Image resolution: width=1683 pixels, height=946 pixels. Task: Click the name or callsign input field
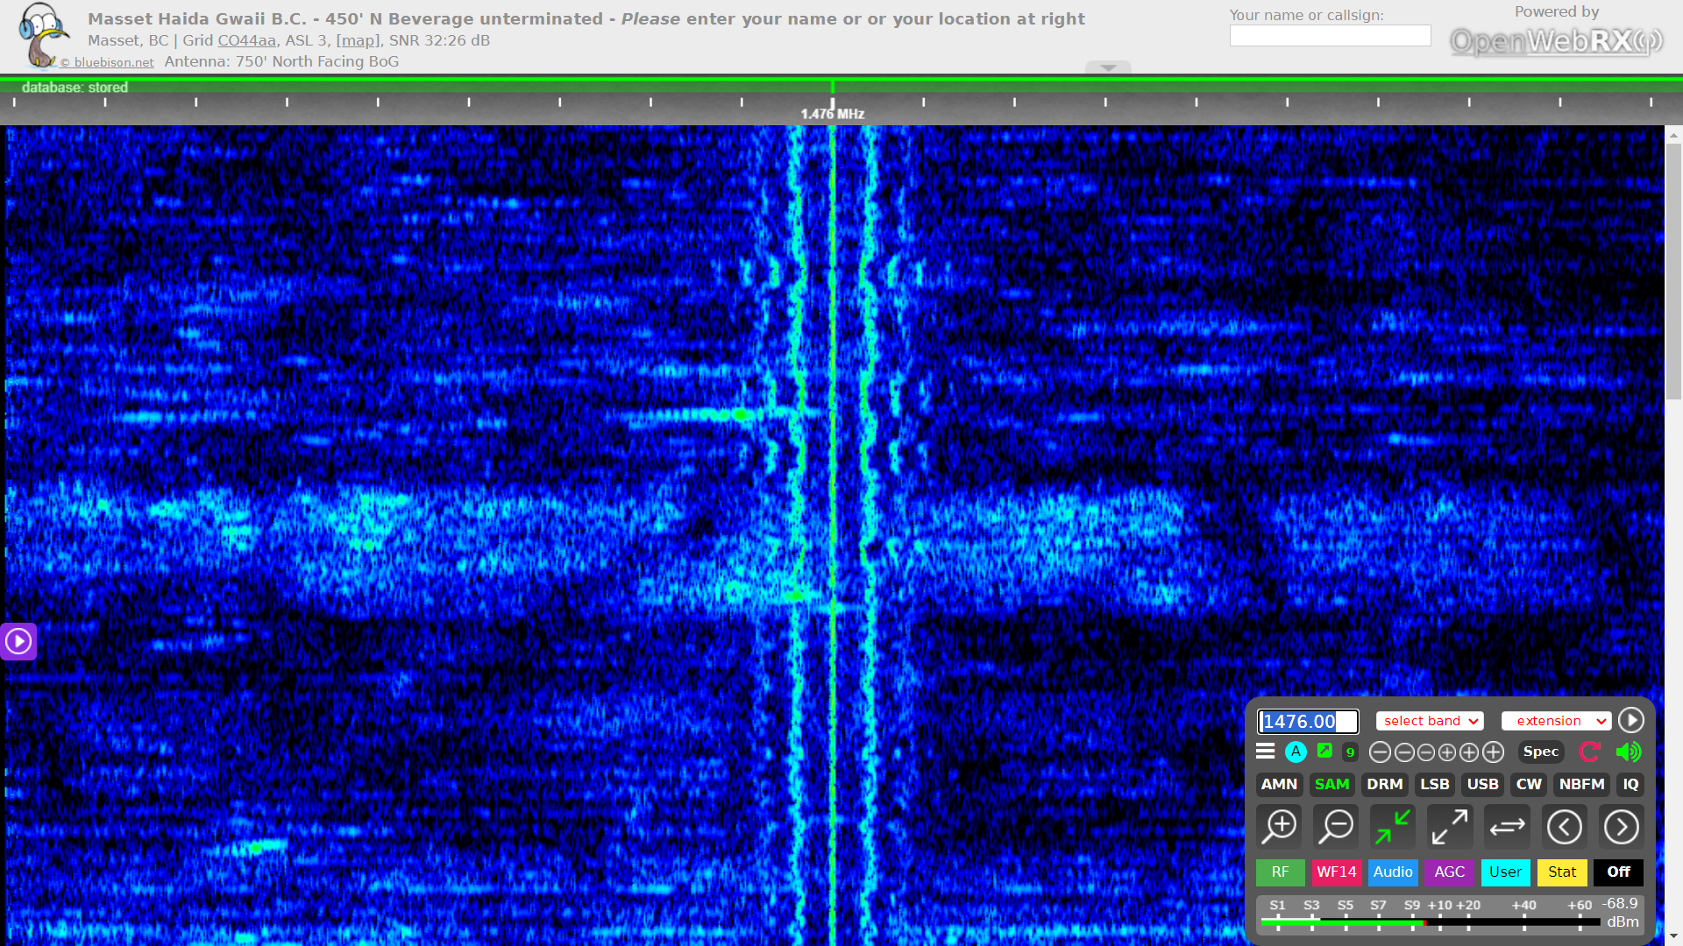click(x=1330, y=36)
